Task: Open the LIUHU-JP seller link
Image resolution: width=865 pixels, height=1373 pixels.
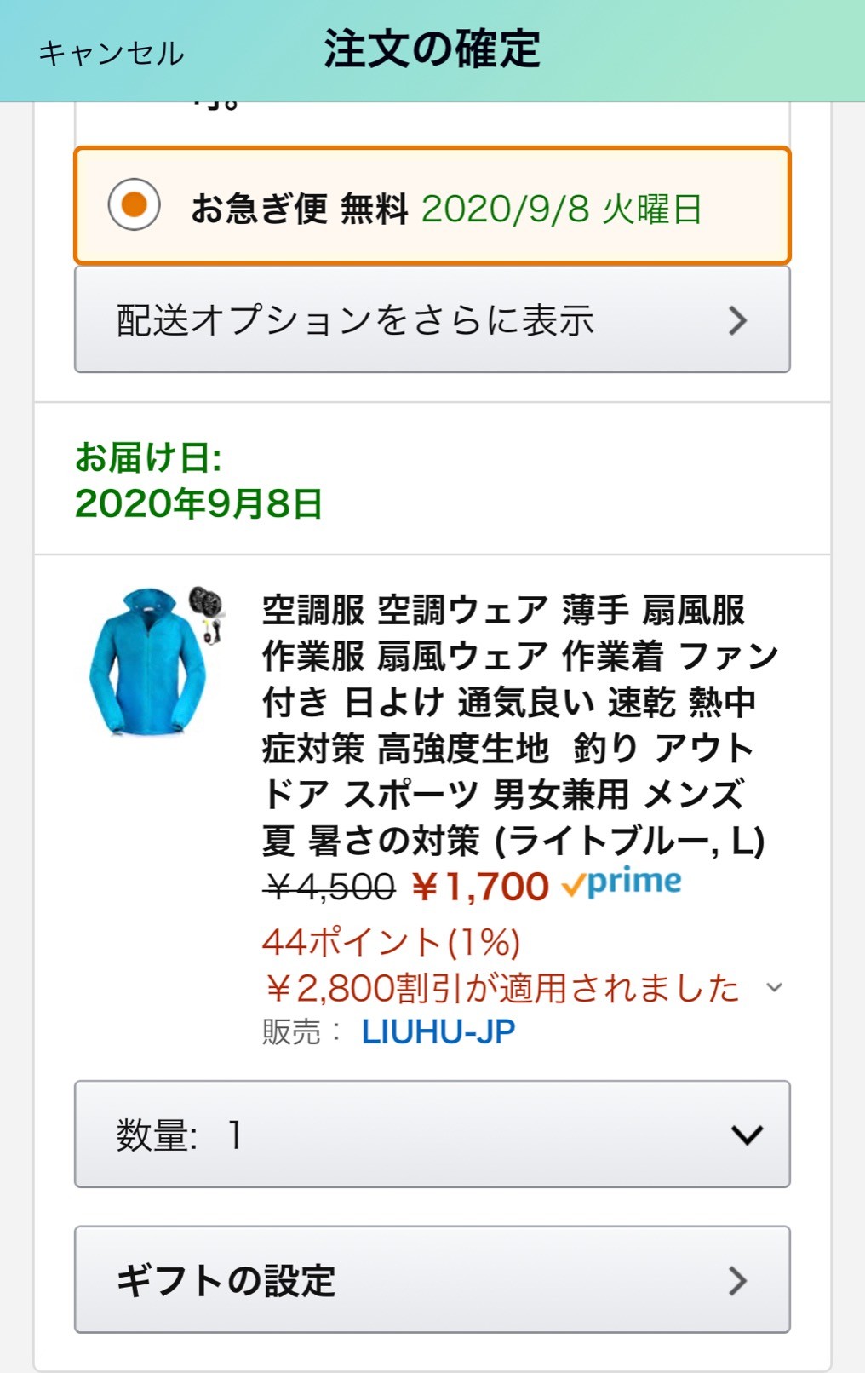Action: click(x=438, y=1032)
